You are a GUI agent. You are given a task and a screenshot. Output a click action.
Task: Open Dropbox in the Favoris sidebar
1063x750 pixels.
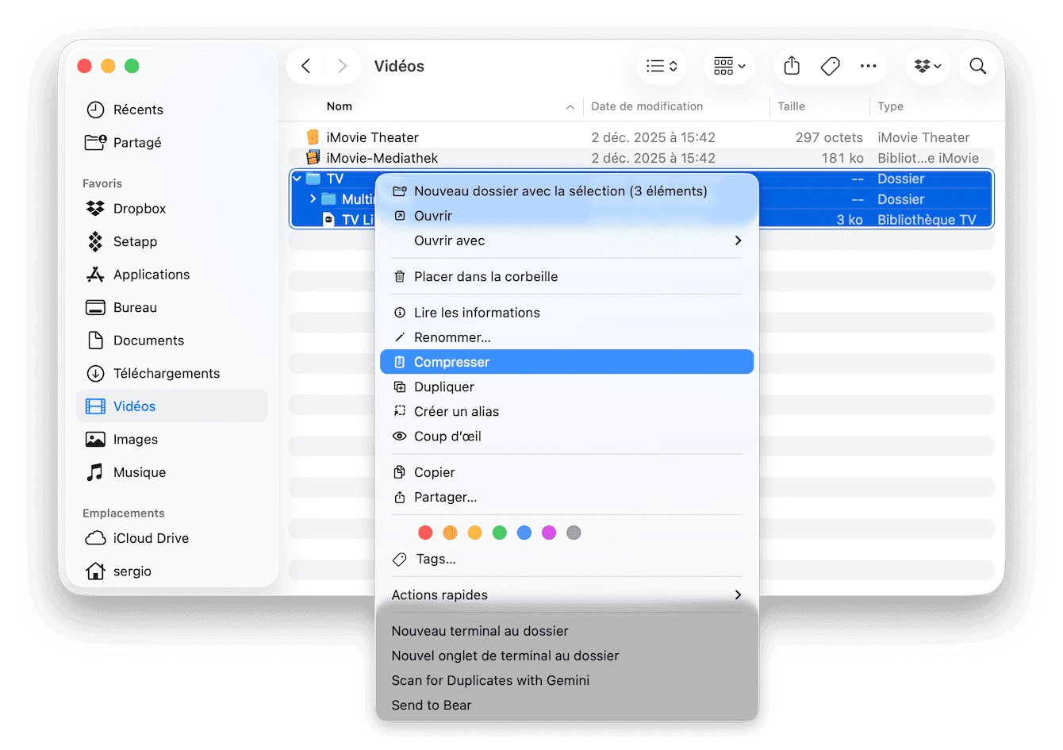click(139, 209)
